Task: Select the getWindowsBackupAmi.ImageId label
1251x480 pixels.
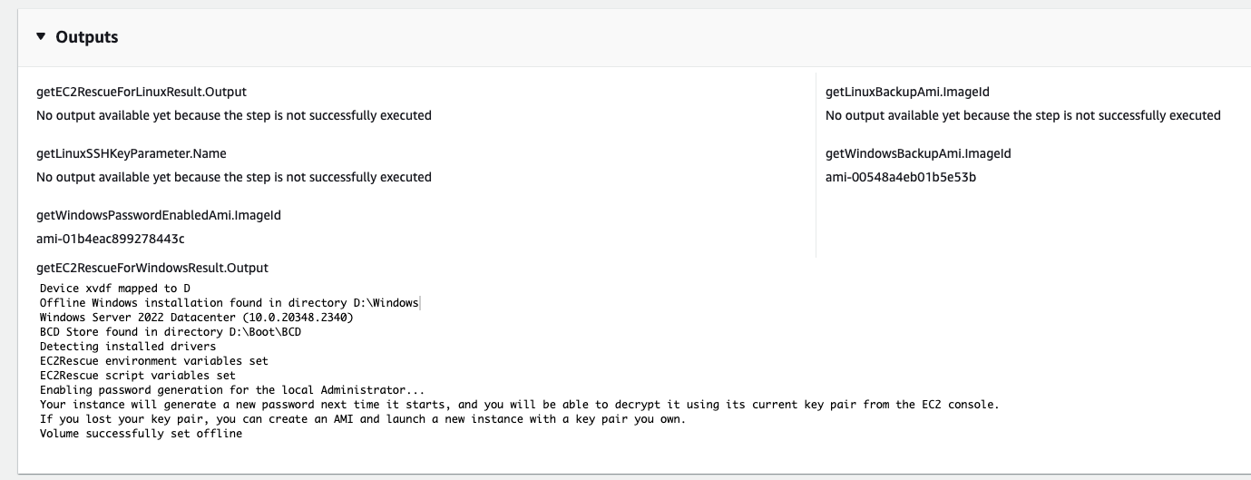Action: (x=918, y=153)
